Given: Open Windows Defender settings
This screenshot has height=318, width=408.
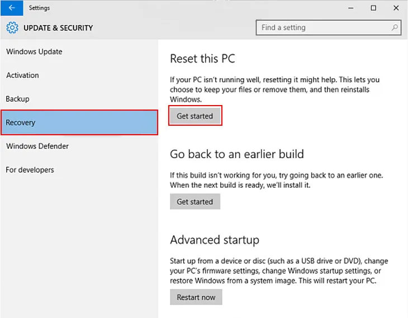Looking at the screenshot, I should pos(37,146).
